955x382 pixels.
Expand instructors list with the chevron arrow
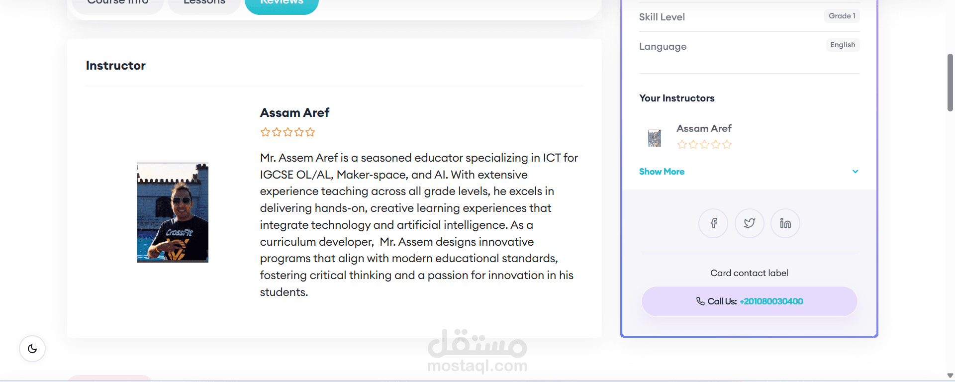point(855,172)
